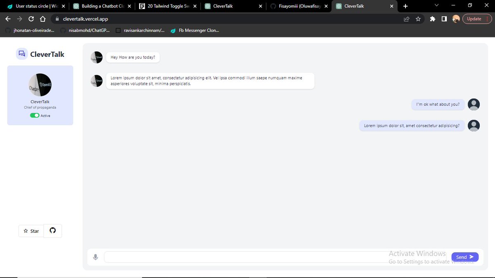Open the tab search chevron dropdown
The width and height of the screenshot is (495, 278).
point(437,5)
